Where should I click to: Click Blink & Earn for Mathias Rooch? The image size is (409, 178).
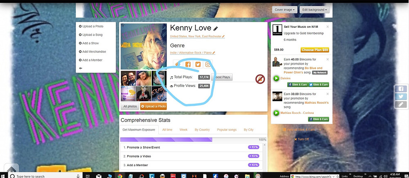[x=319, y=119]
